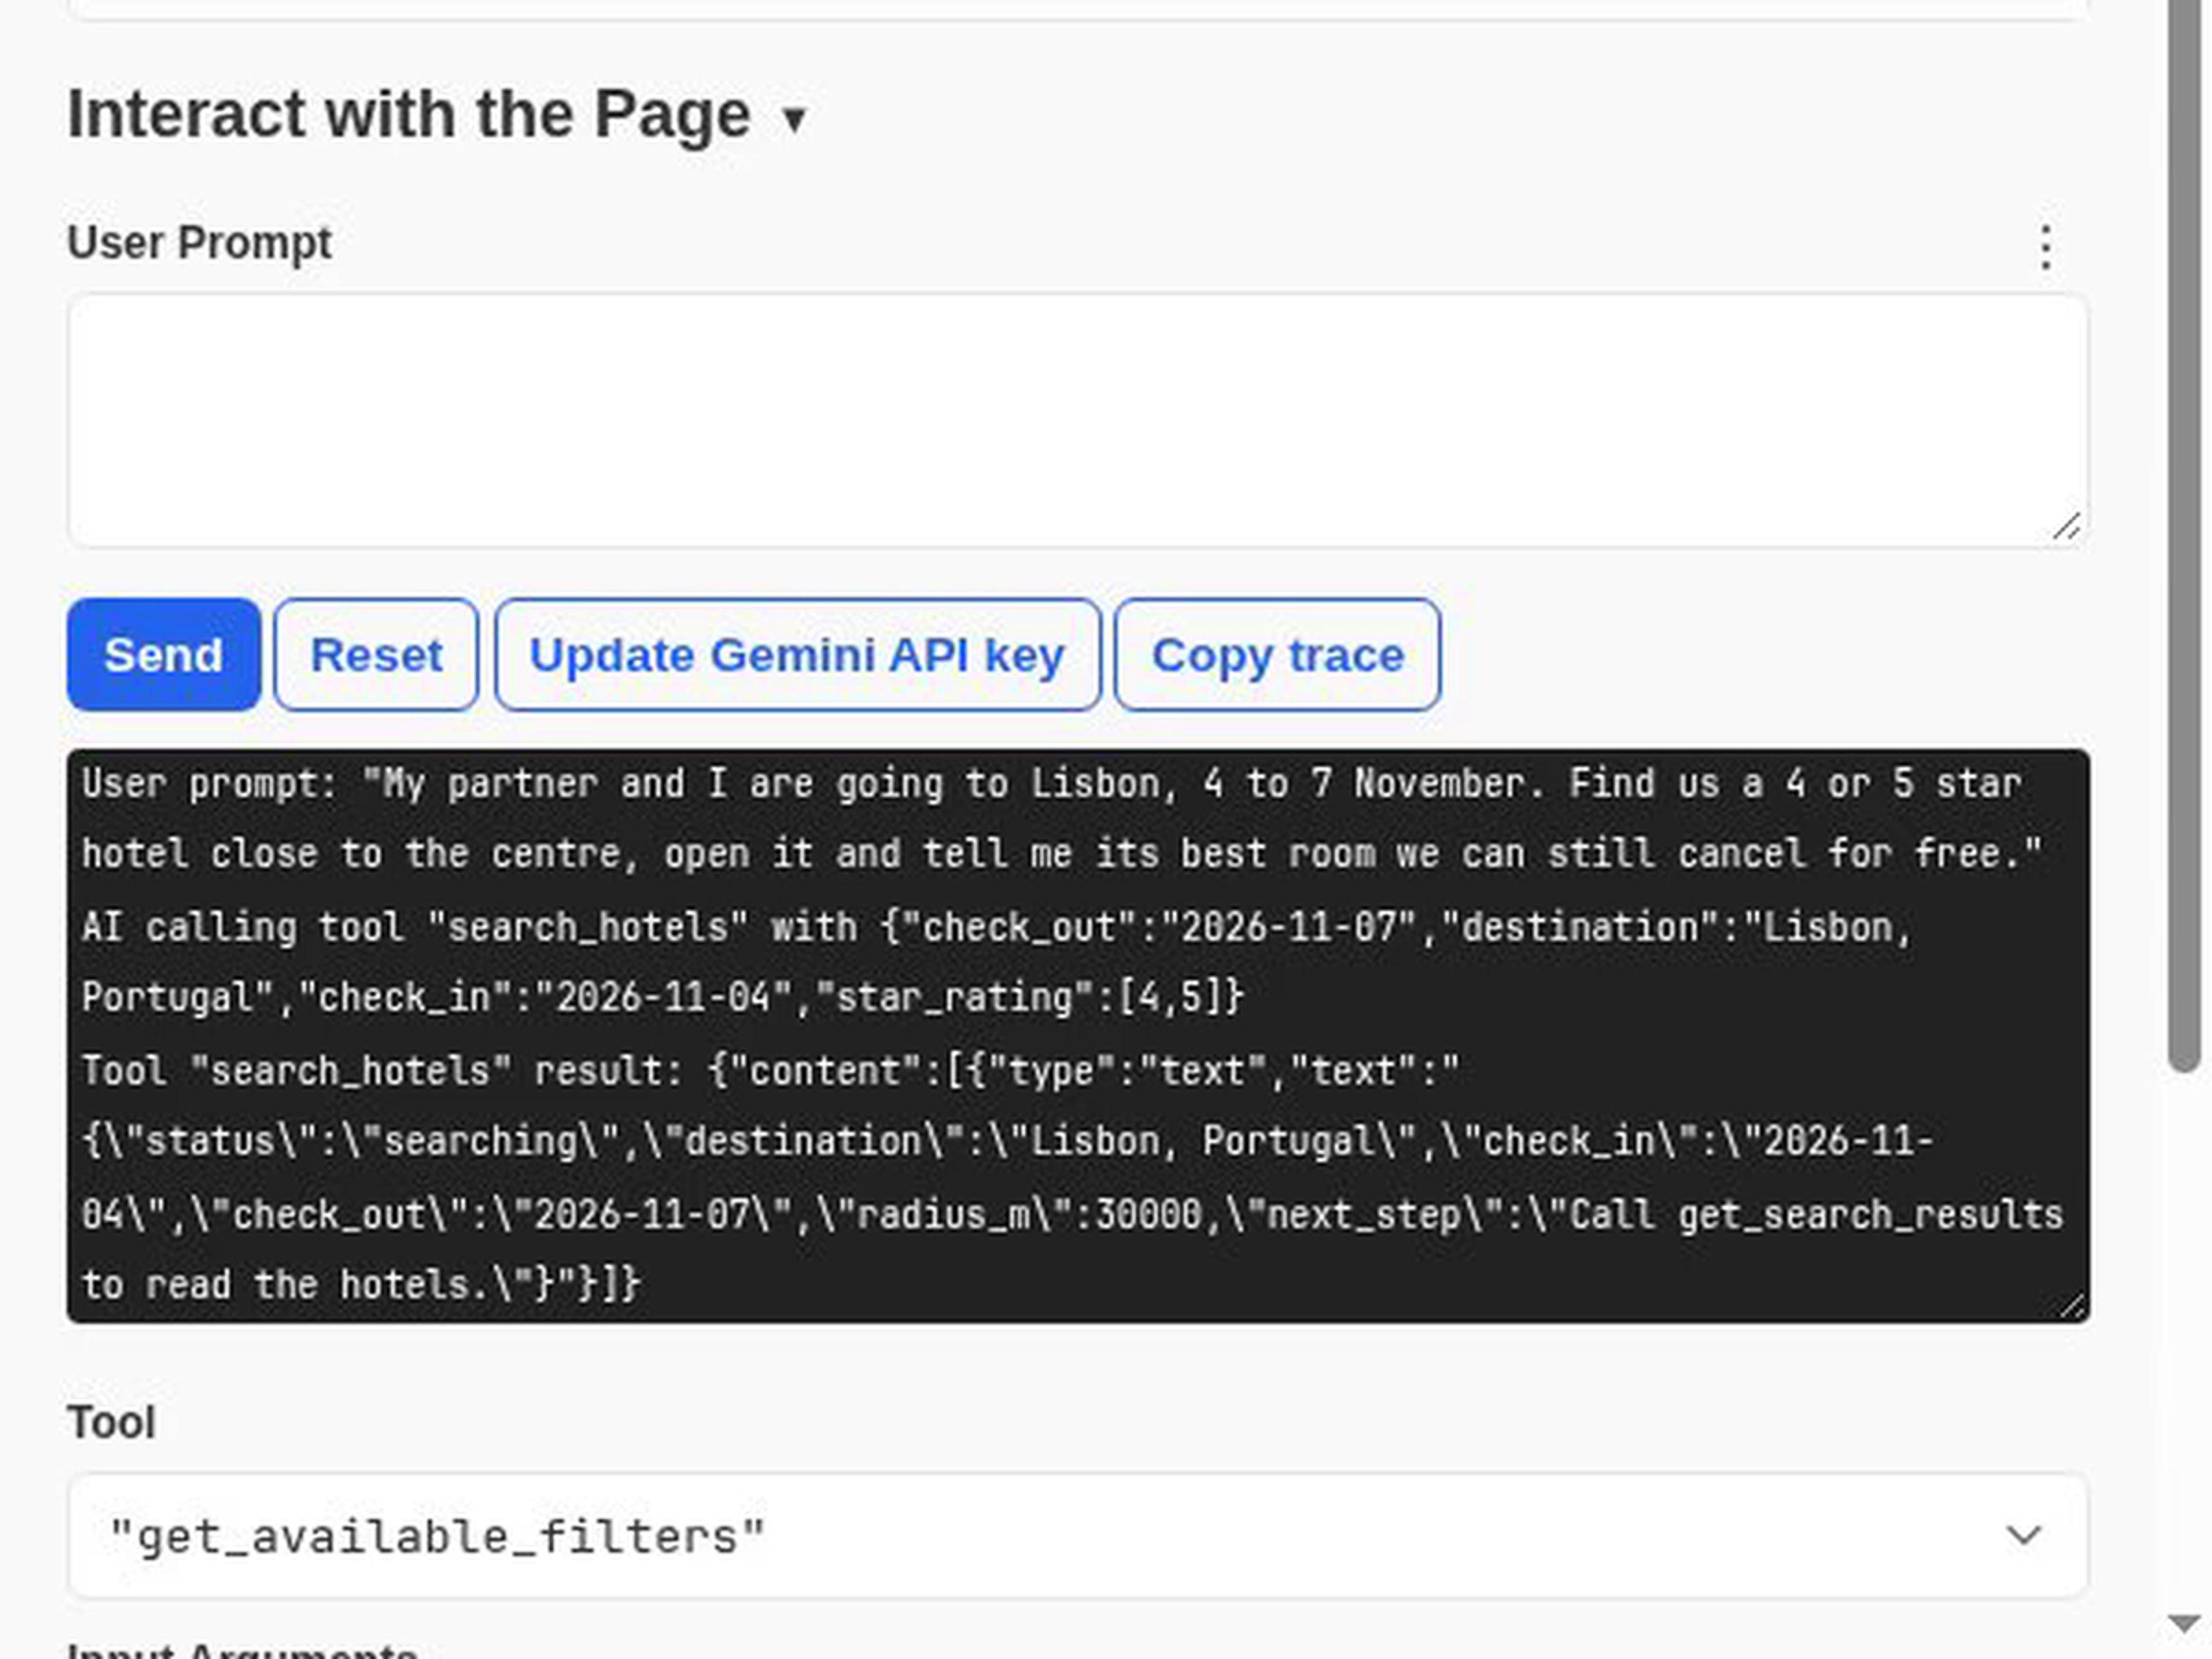This screenshot has width=2212, height=1659.
Task: Grab the User Prompt textarea resize handle
Action: pyautogui.click(x=2067, y=527)
